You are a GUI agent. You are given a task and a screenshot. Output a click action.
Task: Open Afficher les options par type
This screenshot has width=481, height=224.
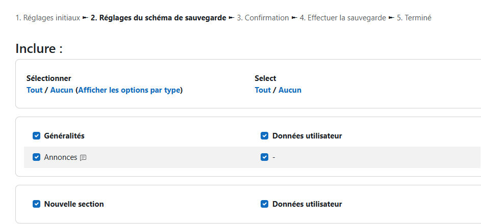[129, 90]
